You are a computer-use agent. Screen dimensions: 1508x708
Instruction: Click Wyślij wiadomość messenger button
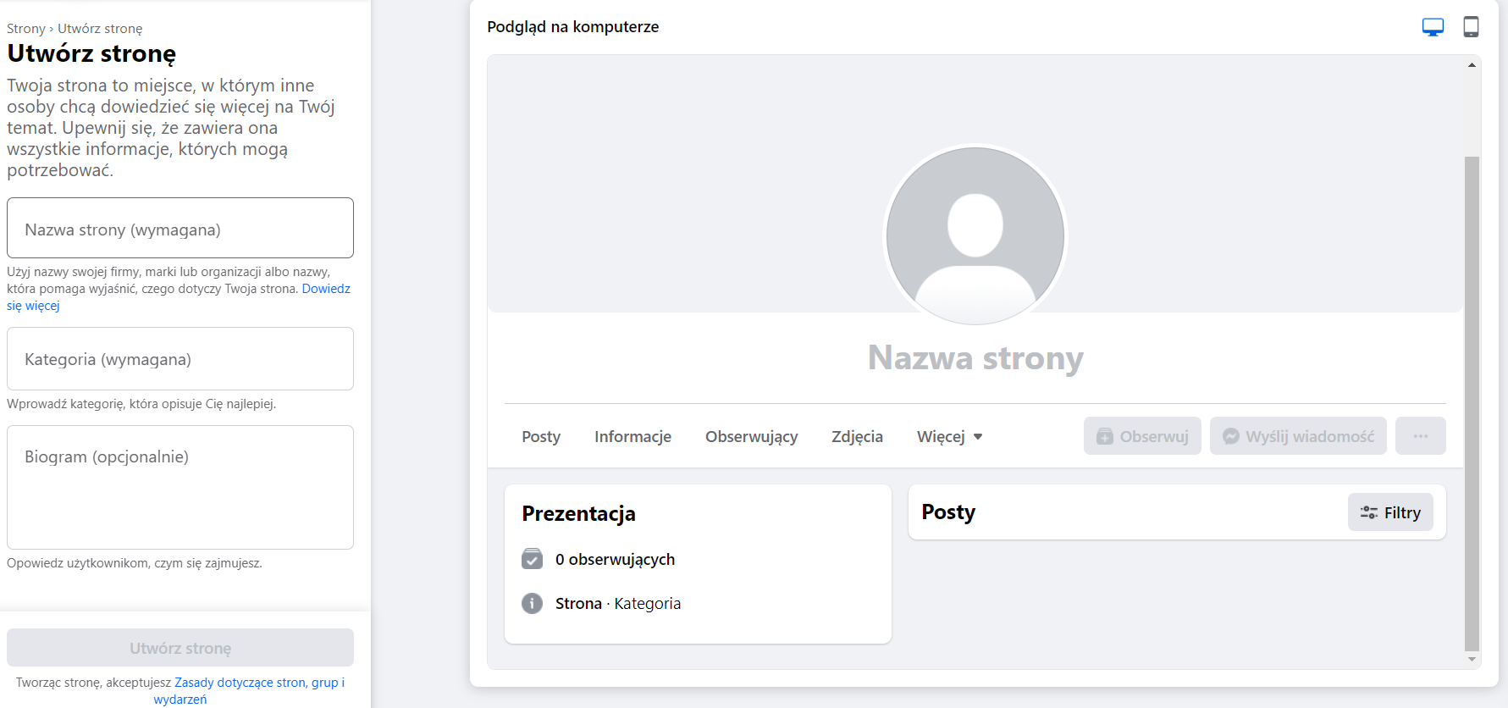point(1298,436)
